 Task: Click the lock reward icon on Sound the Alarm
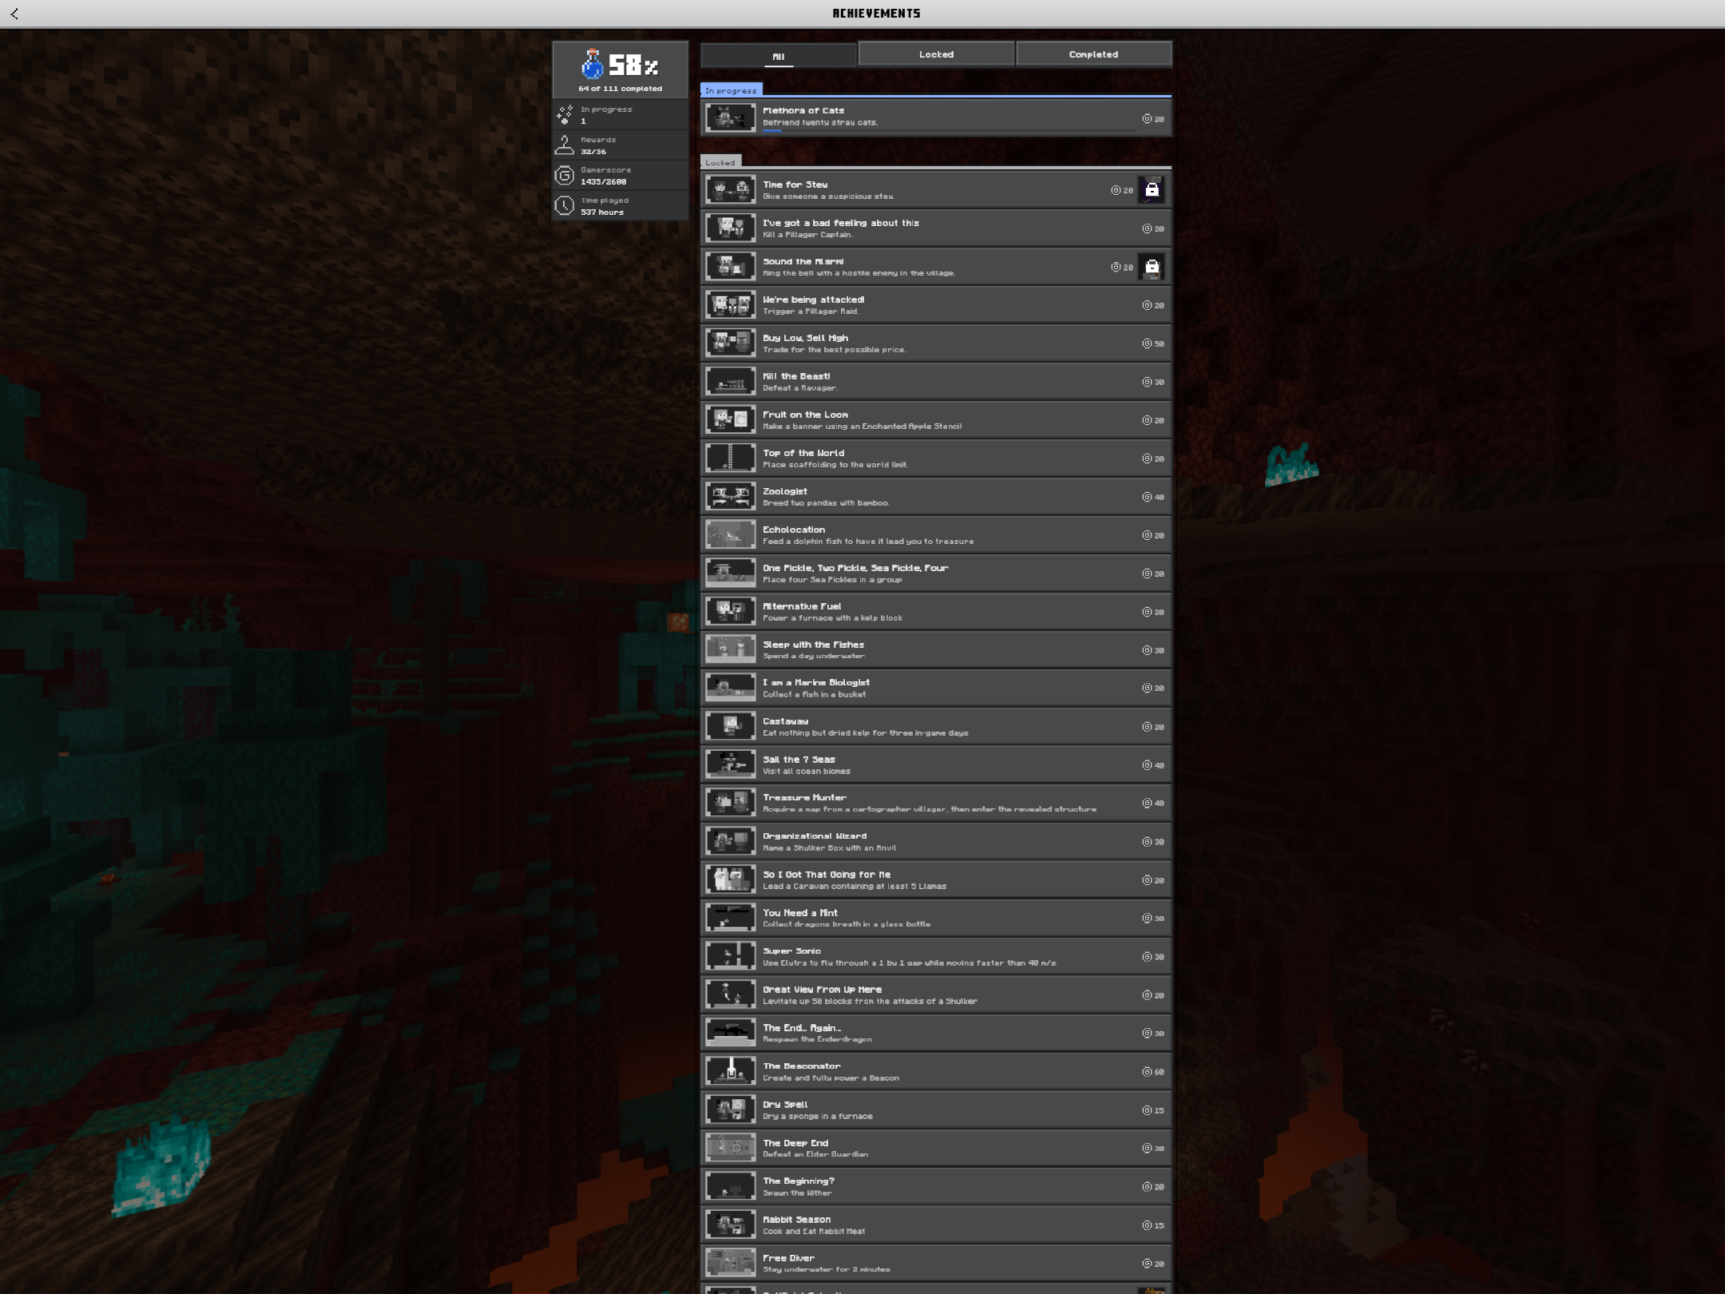(1151, 267)
